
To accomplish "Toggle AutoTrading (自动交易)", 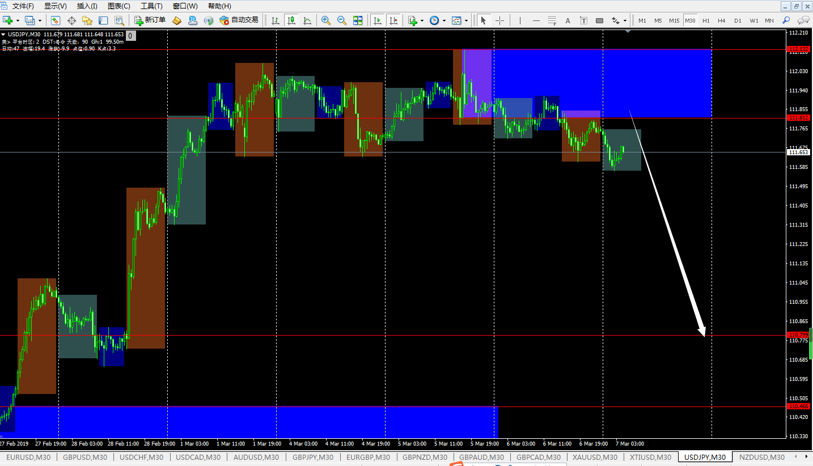I will pos(239,20).
